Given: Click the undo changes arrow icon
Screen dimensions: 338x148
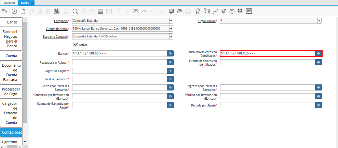Looking at the screenshot, I should 5,11.
